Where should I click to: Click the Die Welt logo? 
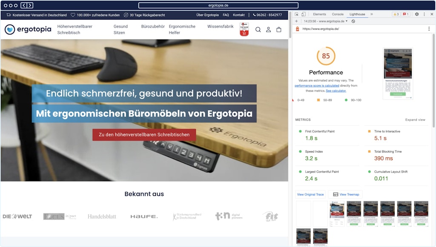click(17, 216)
